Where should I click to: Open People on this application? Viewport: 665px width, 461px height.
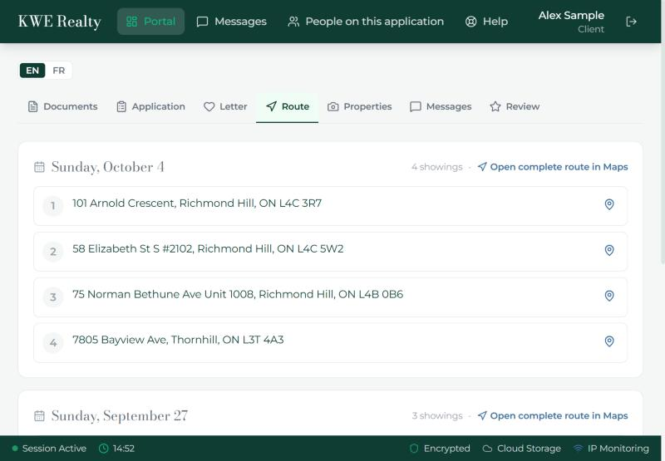(366, 22)
